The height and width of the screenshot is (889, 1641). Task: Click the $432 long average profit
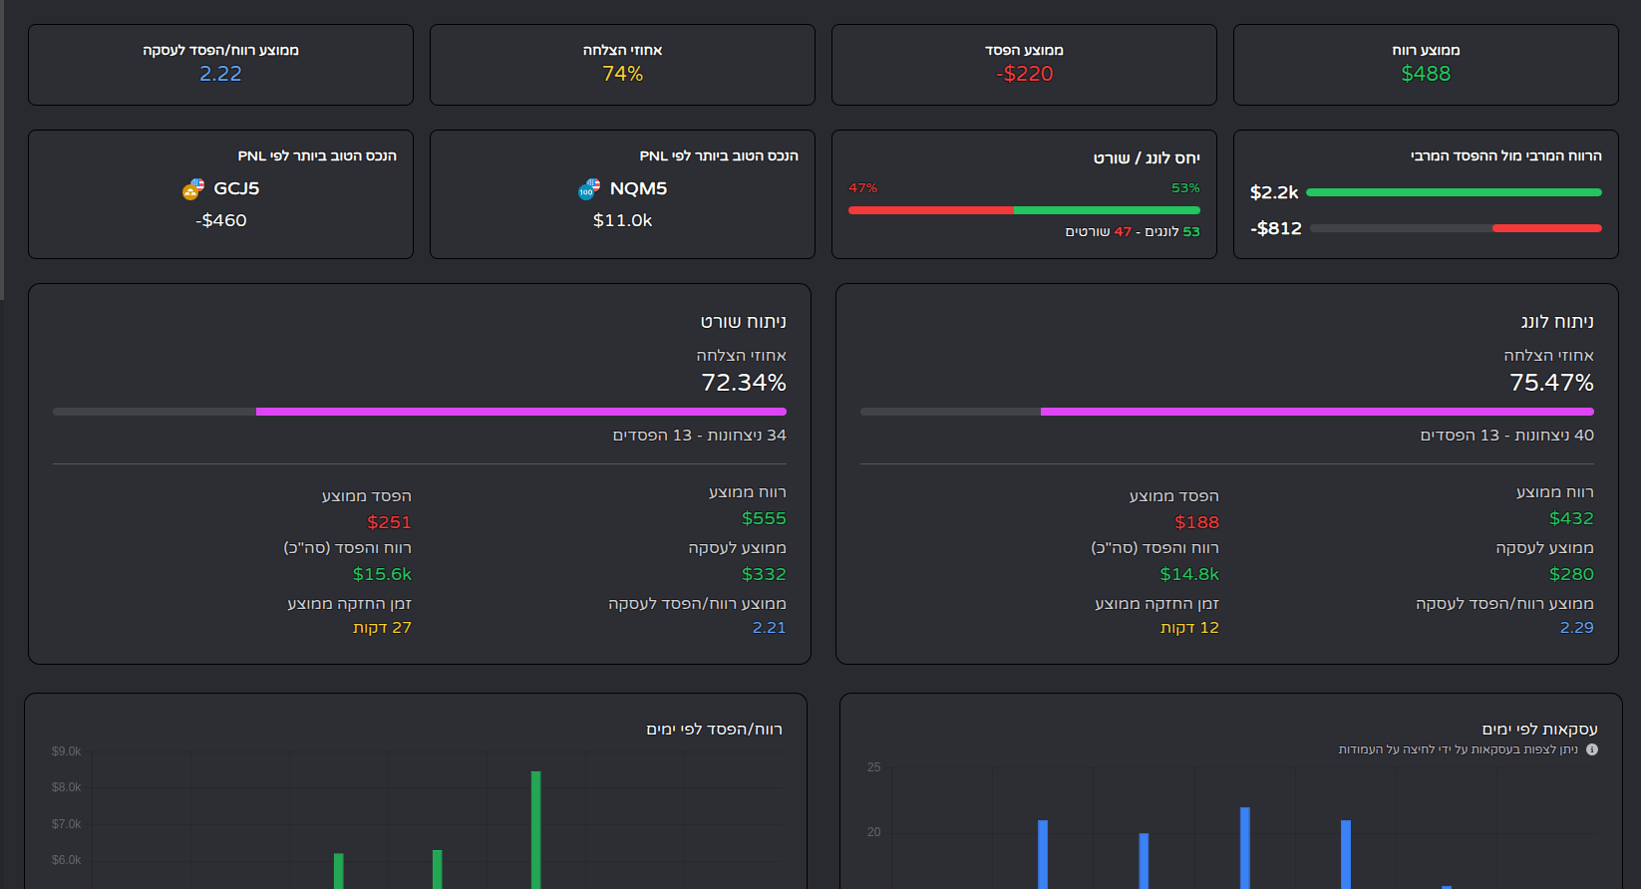click(1571, 518)
